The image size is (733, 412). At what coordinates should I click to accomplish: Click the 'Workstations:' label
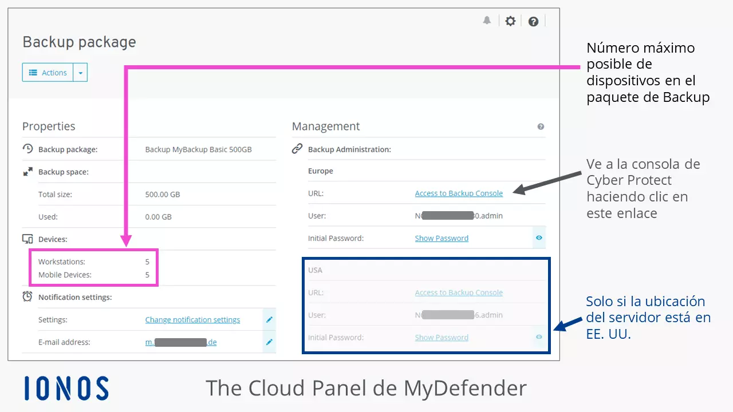(x=61, y=262)
